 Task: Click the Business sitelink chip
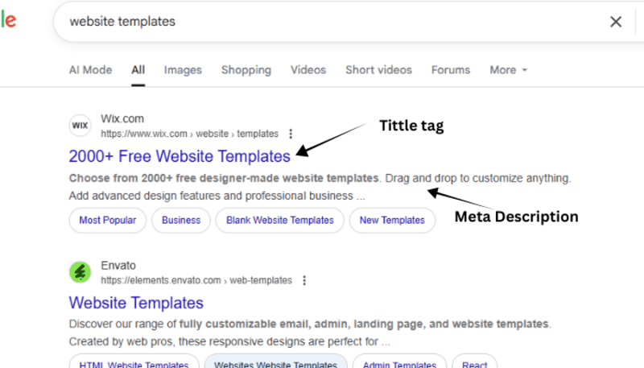coord(181,220)
